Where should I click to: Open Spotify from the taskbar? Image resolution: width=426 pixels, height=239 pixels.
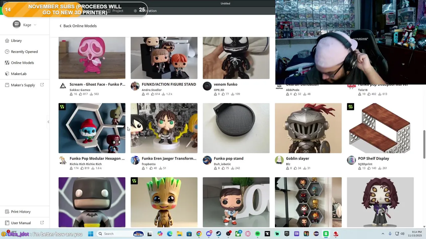pos(258,234)
